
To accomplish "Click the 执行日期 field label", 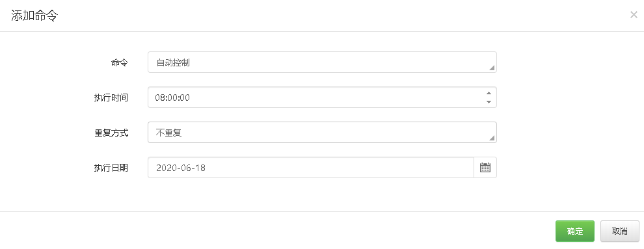I will click(111, 168).
